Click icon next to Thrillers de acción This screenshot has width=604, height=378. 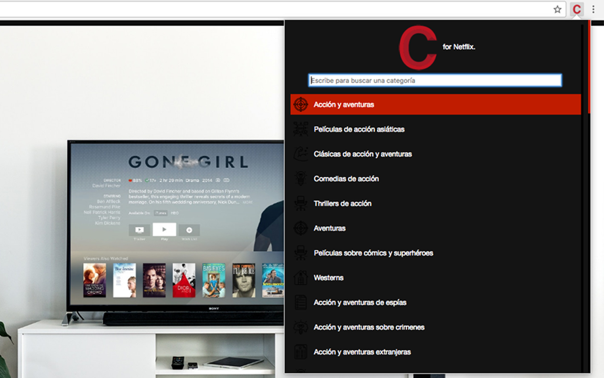click(301, 203)
